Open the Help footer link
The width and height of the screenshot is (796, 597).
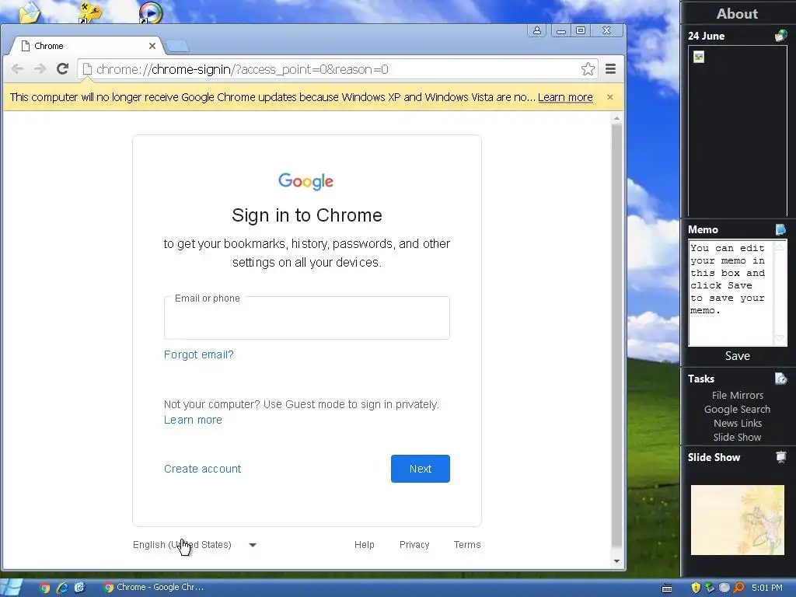[x=364, y=545]
